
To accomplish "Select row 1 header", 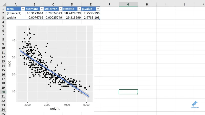I will [3, 9].
